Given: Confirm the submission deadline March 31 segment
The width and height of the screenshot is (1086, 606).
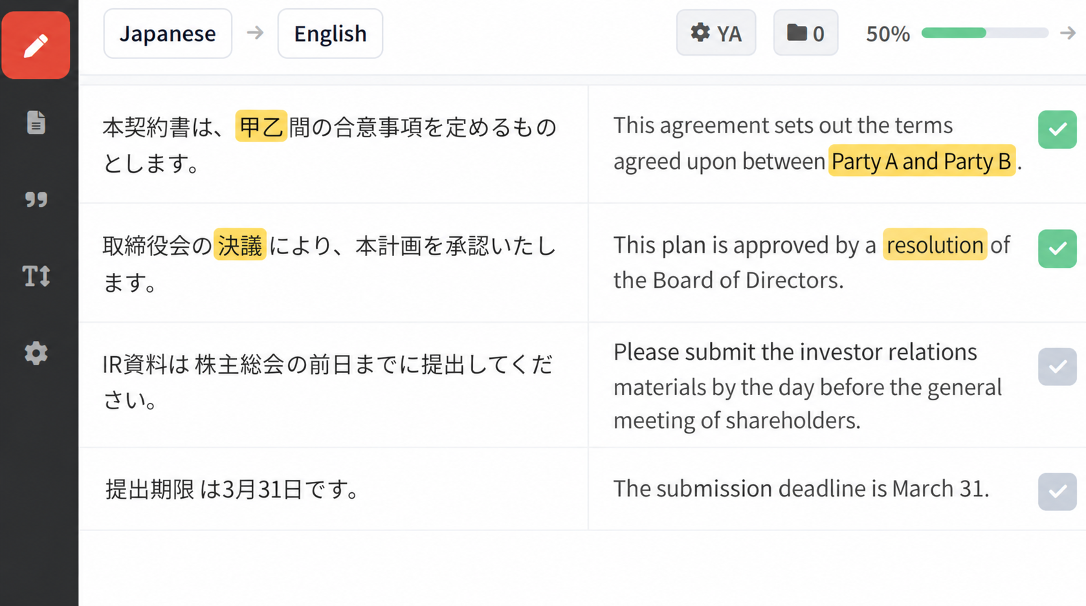Looking at the screenshot, I should [1058, 492].
